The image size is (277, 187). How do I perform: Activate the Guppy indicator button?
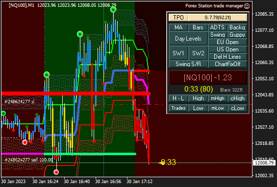[237, 35]
